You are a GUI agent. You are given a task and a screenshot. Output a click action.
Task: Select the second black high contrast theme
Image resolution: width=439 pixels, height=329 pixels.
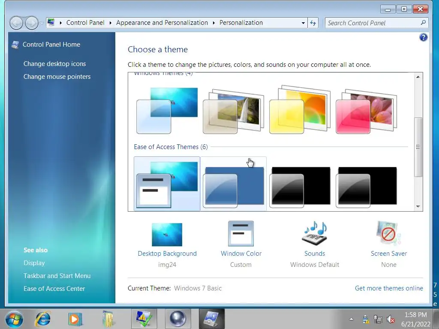click(x=366, y=187)
